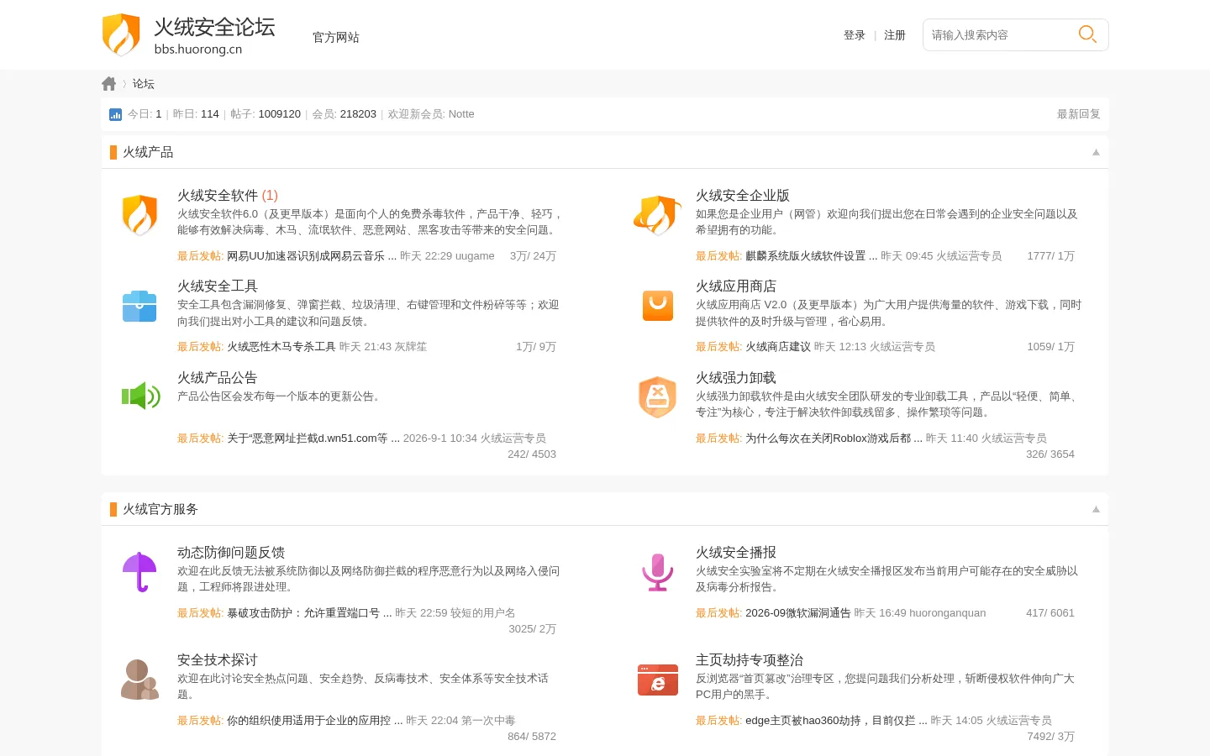
Task: Click the Huorong forum logo
Action: [189, 35]
